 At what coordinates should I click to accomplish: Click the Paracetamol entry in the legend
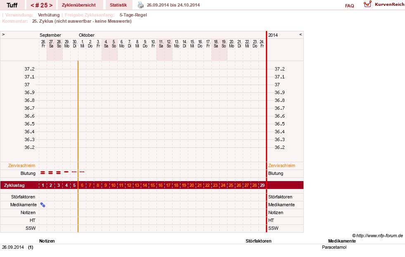pyautogui.click(x=334, y=247)
